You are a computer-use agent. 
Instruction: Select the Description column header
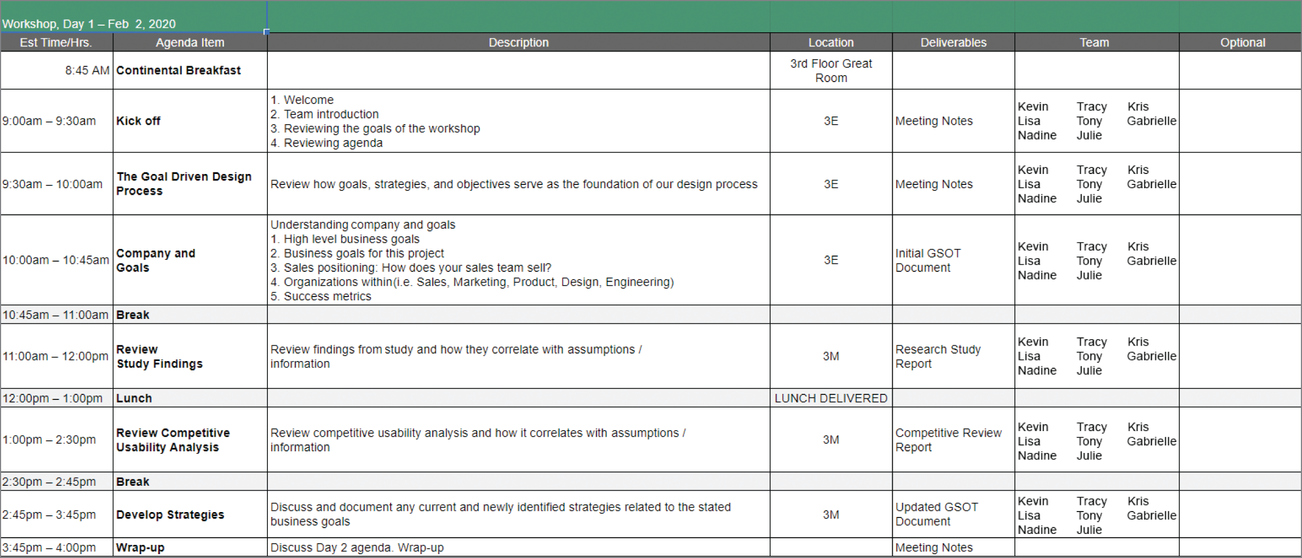(x=518, y=43)
